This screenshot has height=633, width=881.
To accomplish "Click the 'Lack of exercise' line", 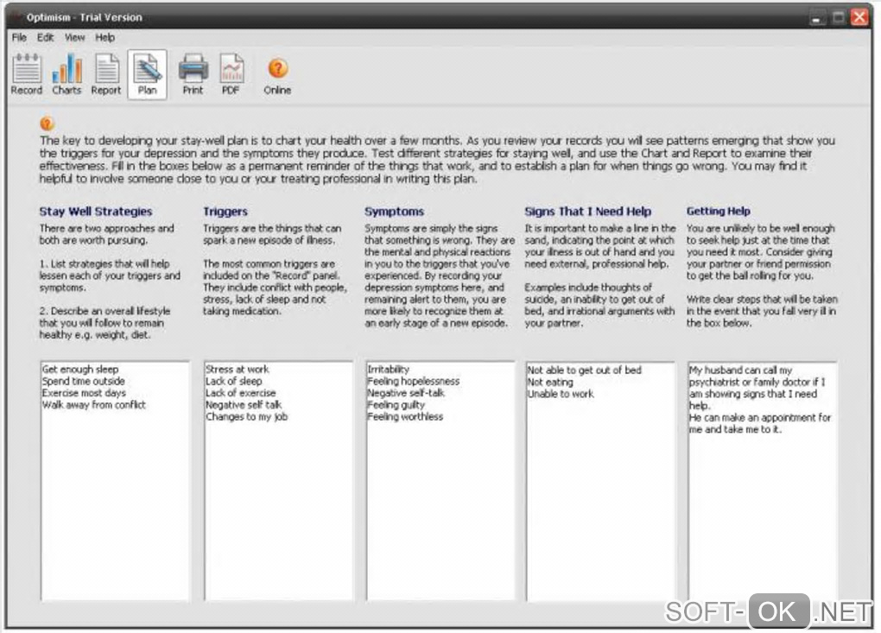I will (241, 393).
